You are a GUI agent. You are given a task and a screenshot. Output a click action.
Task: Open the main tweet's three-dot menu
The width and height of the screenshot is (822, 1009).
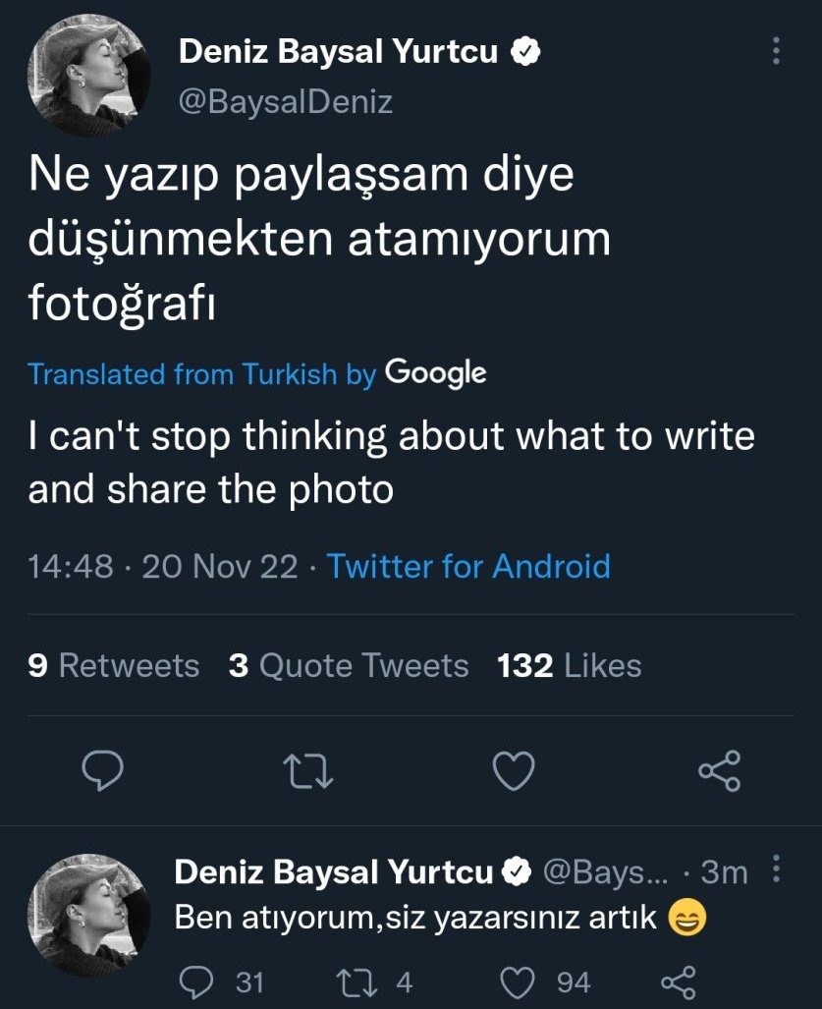click(776, 51)
